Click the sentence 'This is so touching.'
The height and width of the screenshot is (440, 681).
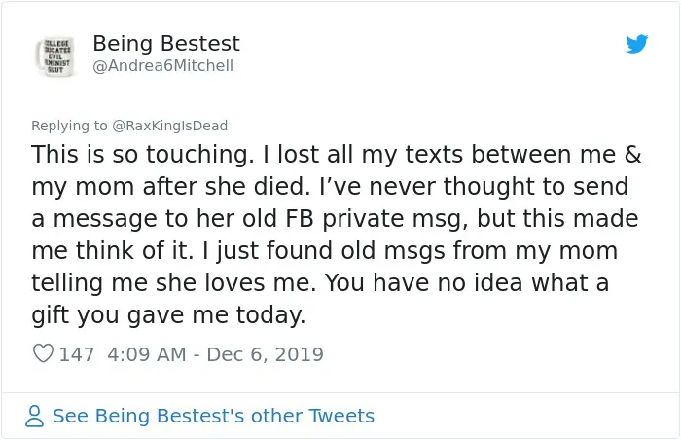click(142, 155)
